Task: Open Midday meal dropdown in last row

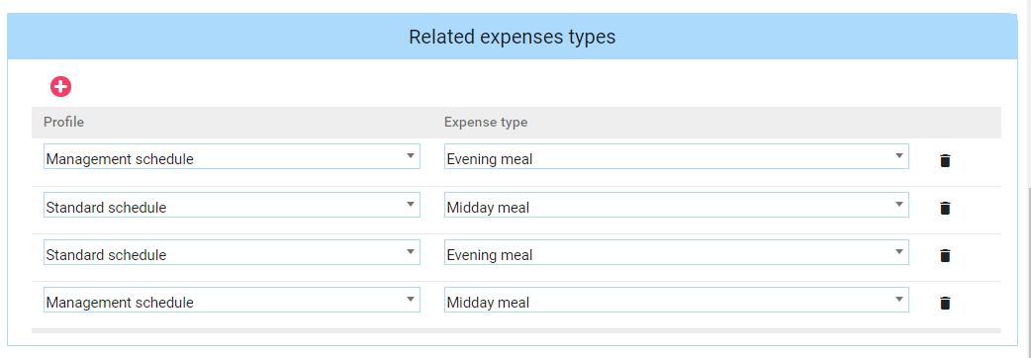Action: coord(677,300)
